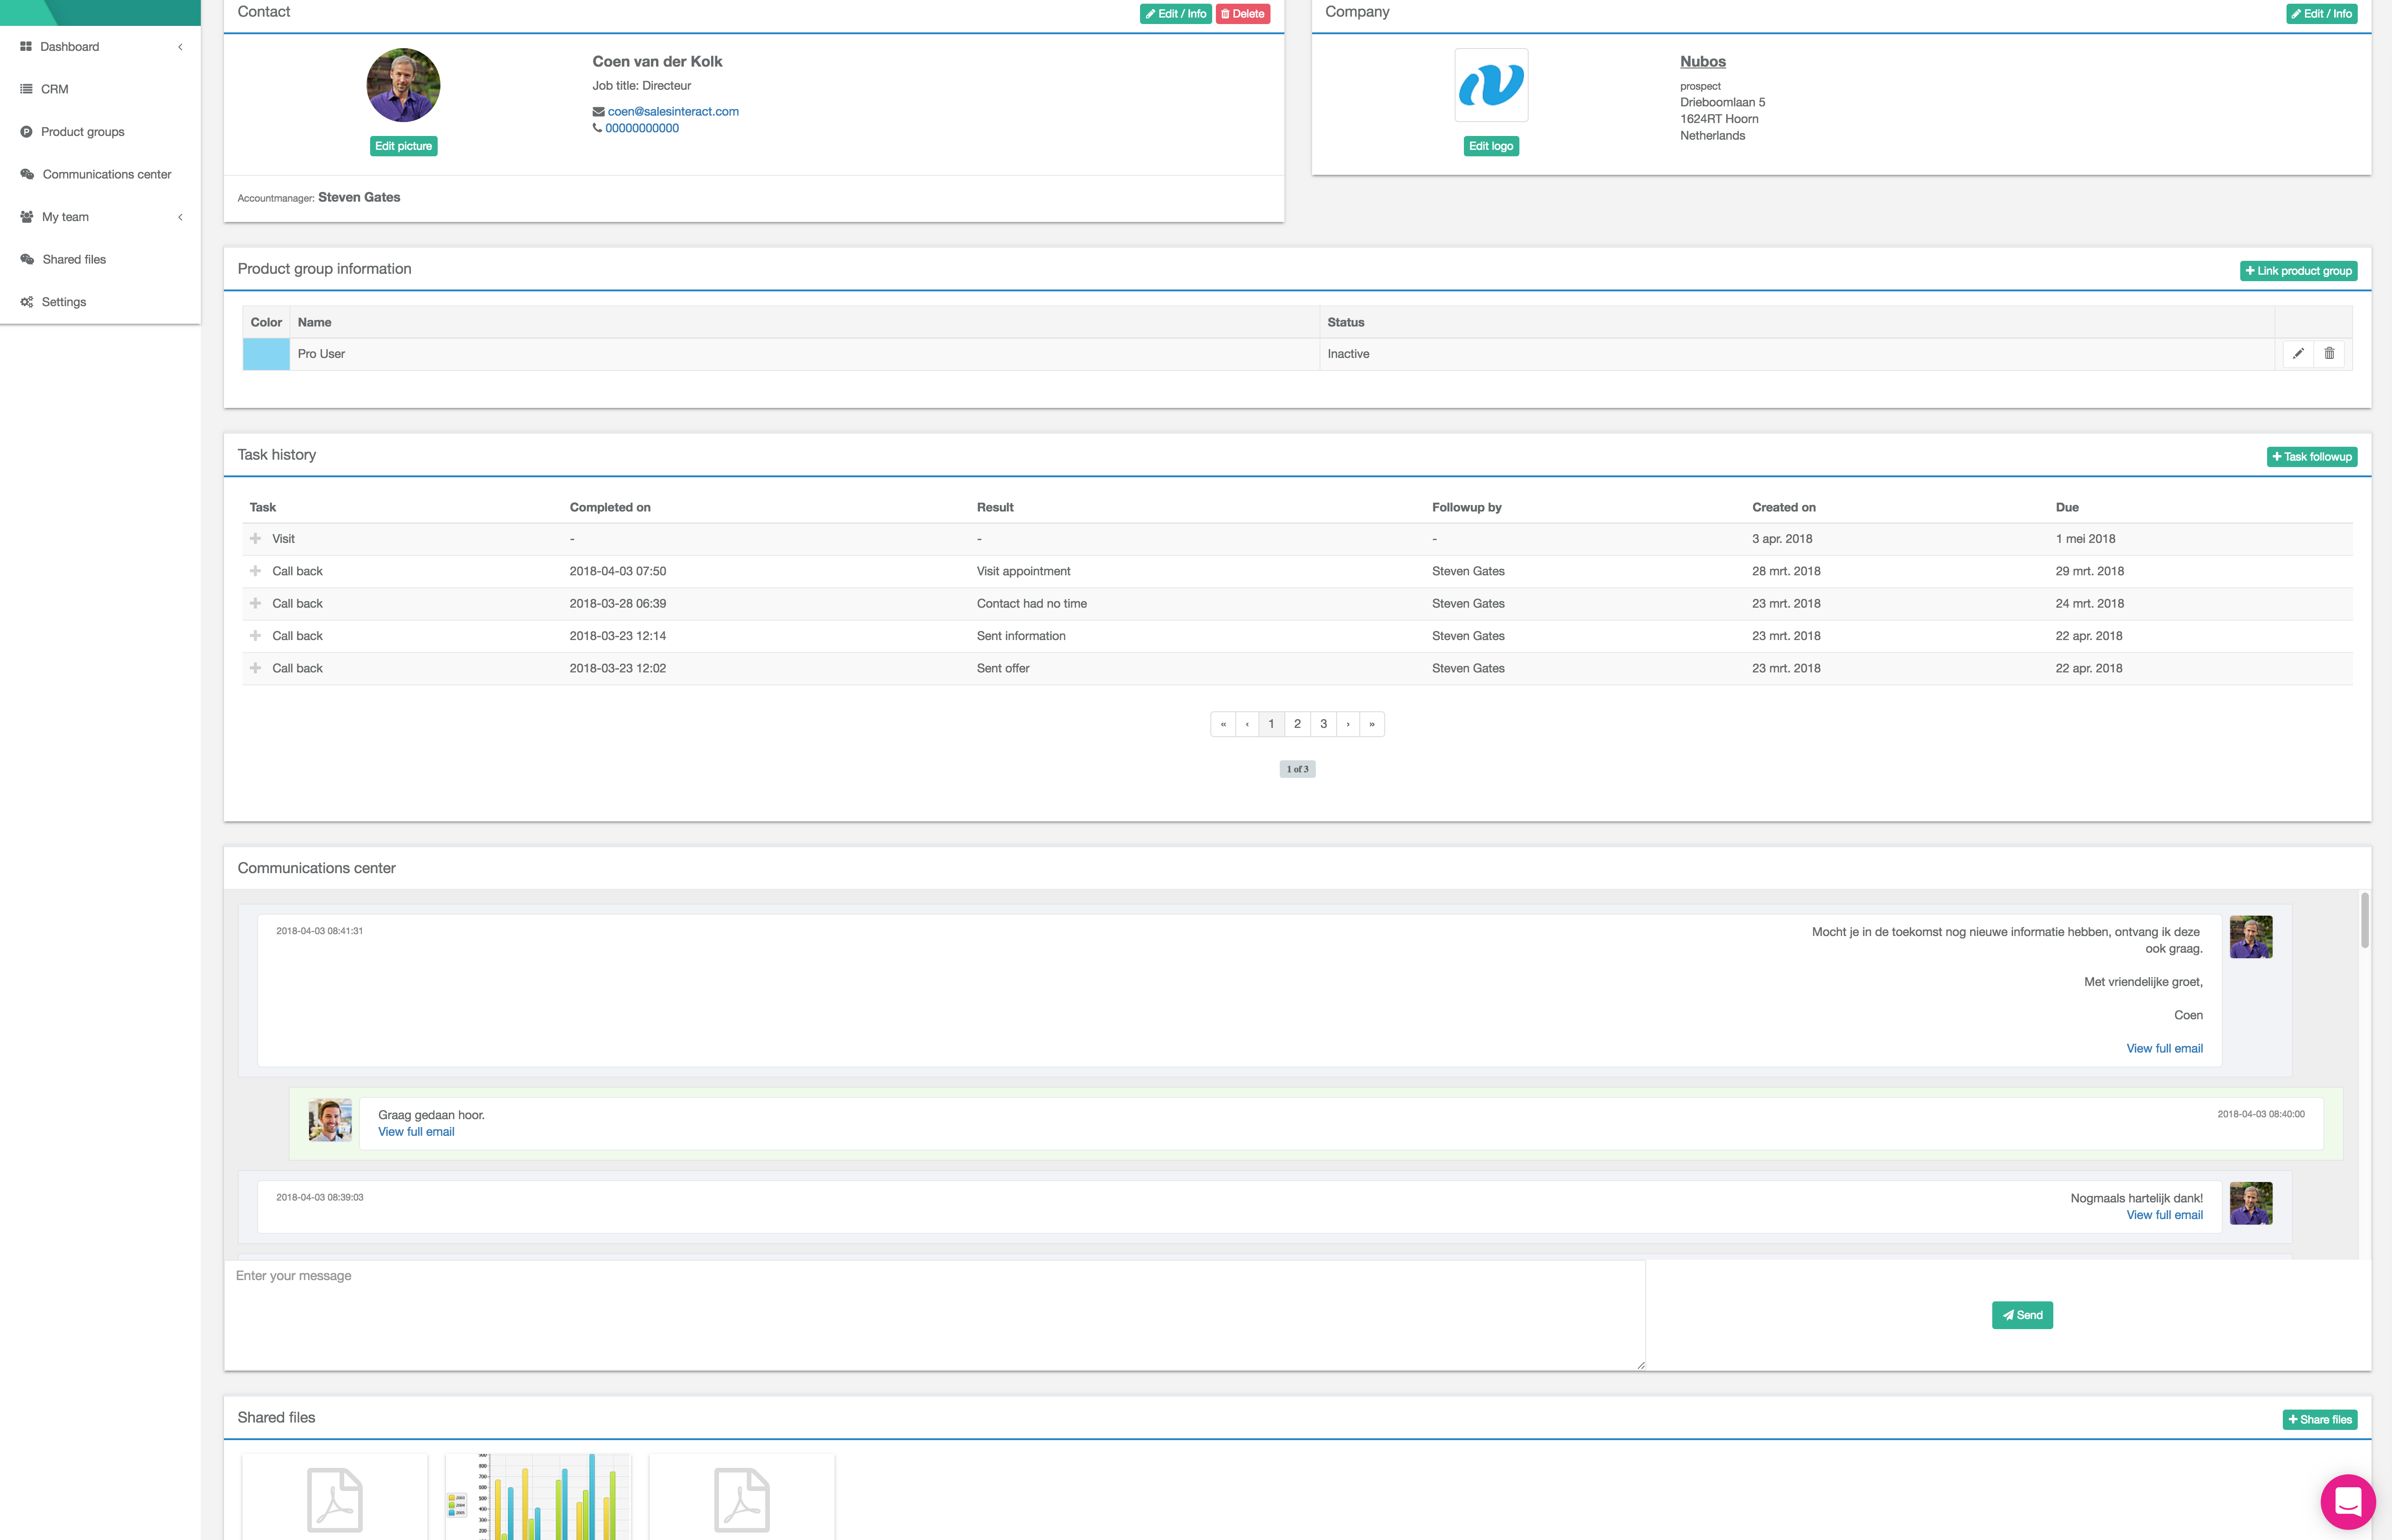Click phone icon next to 00000000000

pos(597,128)
